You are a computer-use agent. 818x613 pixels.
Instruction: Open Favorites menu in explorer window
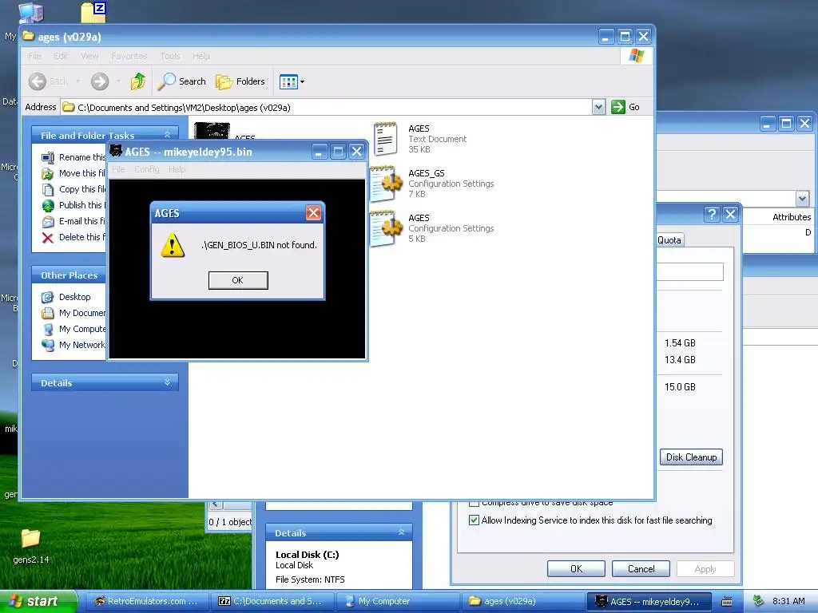point(129,56)
